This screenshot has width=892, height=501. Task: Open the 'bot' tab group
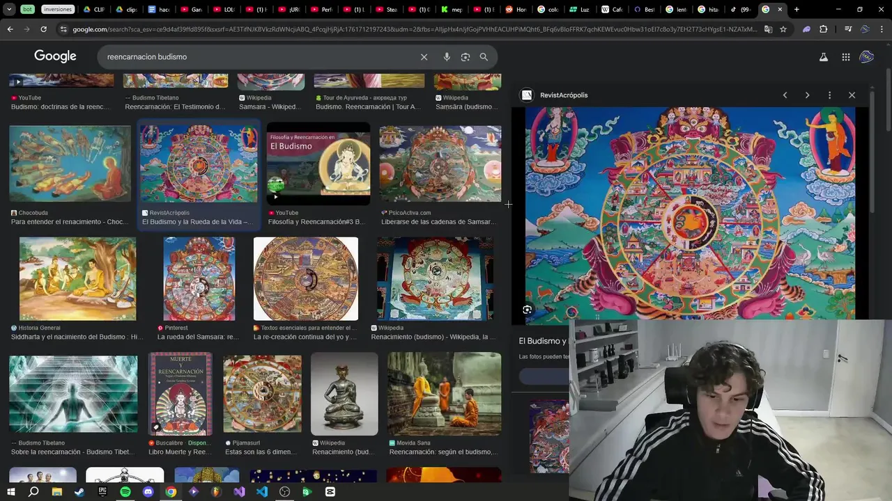coord(27,10)
